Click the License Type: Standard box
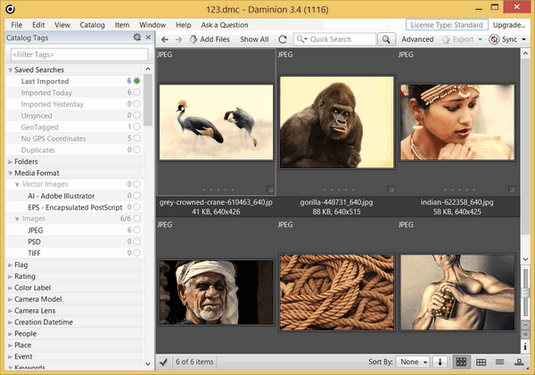Viewport: 535px width, 375px height. [x=447, y=25]
